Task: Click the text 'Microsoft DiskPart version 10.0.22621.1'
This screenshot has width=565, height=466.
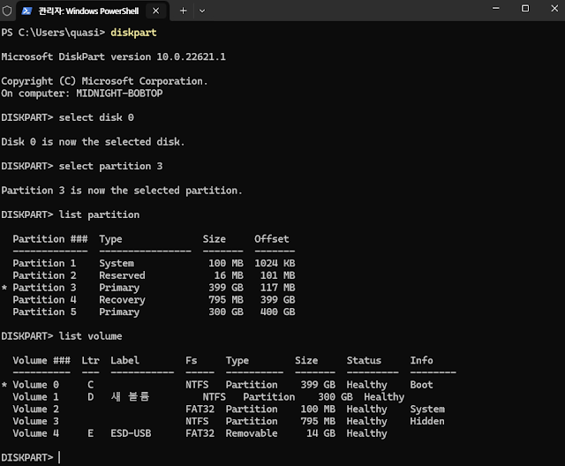Action: [x=114, y=56]
